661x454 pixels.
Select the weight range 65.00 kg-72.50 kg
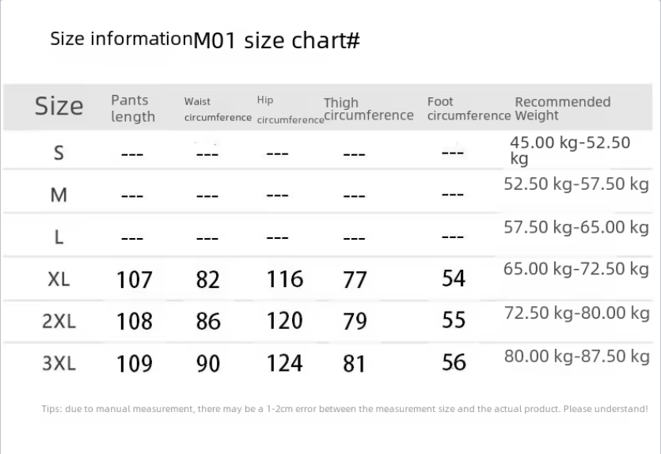(576, 269)
